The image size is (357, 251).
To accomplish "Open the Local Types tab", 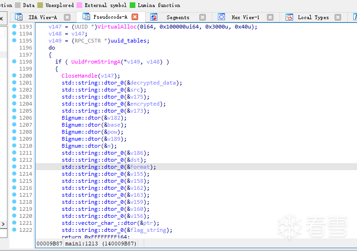I will [x=313, y=17].
